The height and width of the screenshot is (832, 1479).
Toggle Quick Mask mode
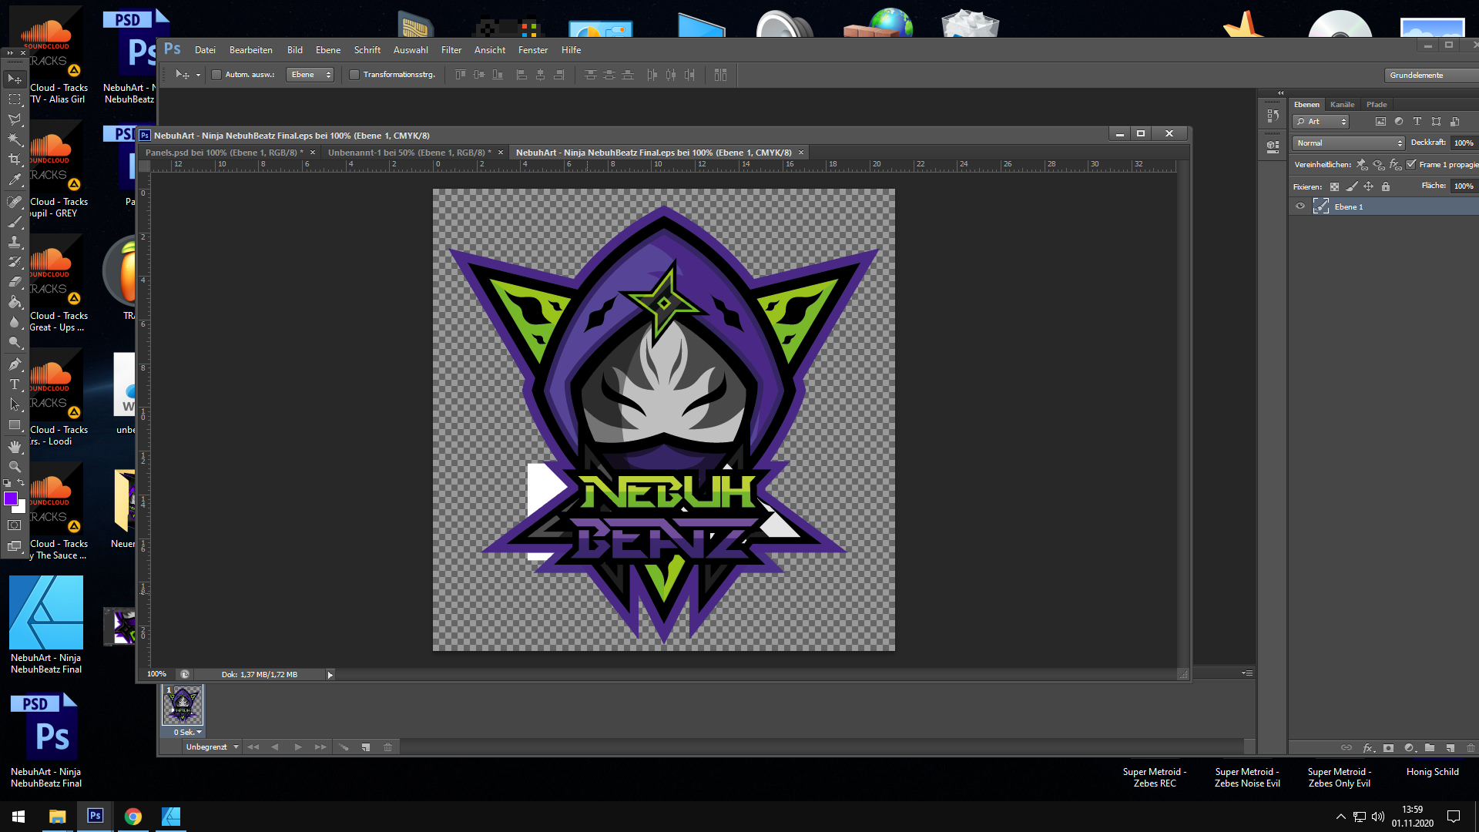point(15,525)
